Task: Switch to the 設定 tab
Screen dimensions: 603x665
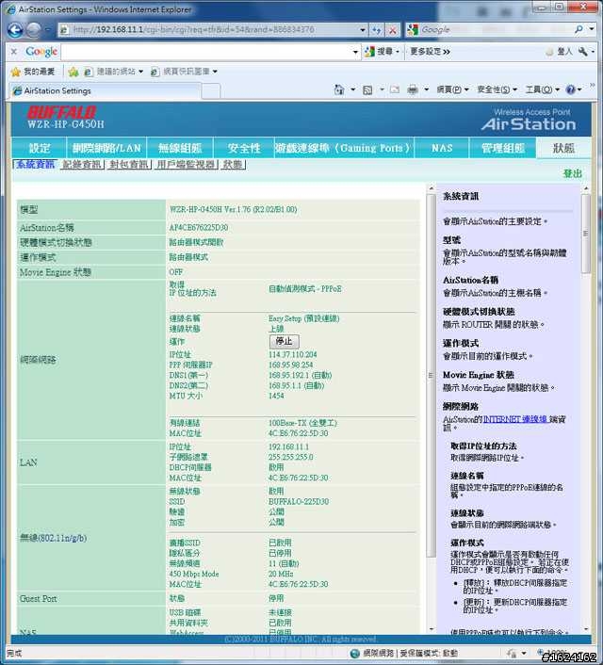Action: pos(39,148)
